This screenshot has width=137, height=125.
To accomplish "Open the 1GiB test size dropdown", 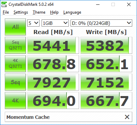I will pyautogui.click(x=55, y=23).
